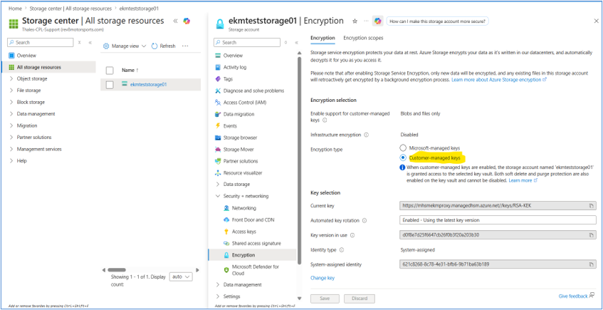Open the Display count auto dropdown
603x310 pixels.
click(x=181, y=277)
